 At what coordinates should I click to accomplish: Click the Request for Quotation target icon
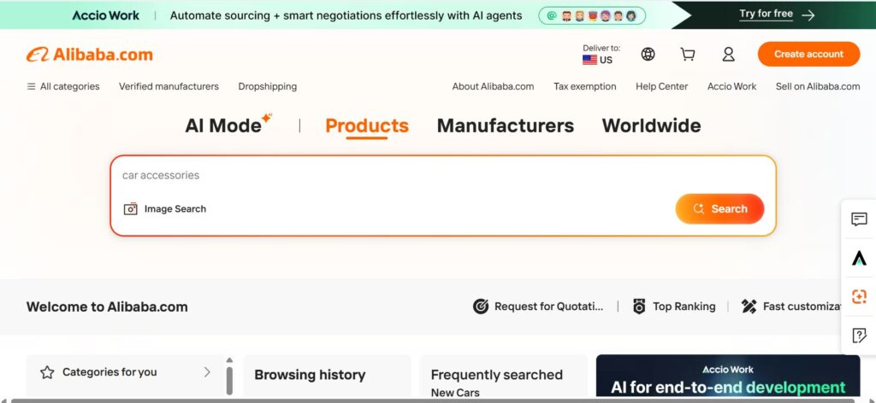(x=481, y=307)
